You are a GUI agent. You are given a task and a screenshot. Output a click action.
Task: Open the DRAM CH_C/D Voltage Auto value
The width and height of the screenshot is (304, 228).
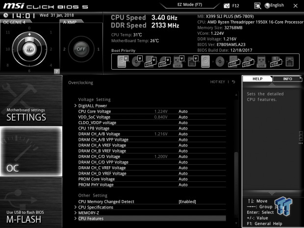(x=183, y=156)
